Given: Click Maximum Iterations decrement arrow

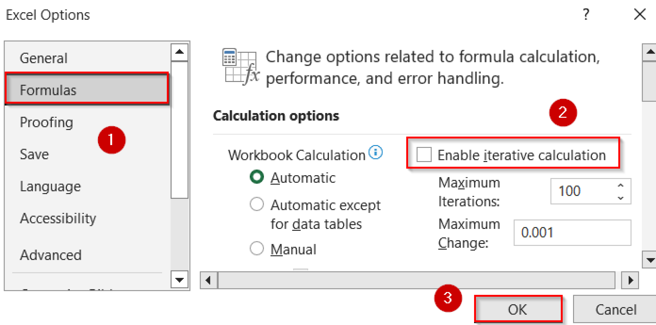Looking at the screenshot, I should (x=621, y=198).
